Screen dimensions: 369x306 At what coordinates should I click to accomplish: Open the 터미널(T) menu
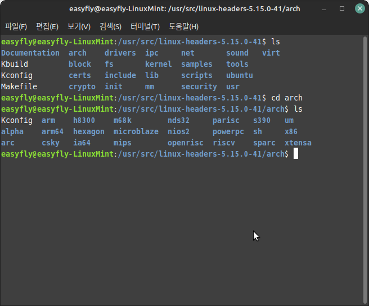[x=145, y=26]
